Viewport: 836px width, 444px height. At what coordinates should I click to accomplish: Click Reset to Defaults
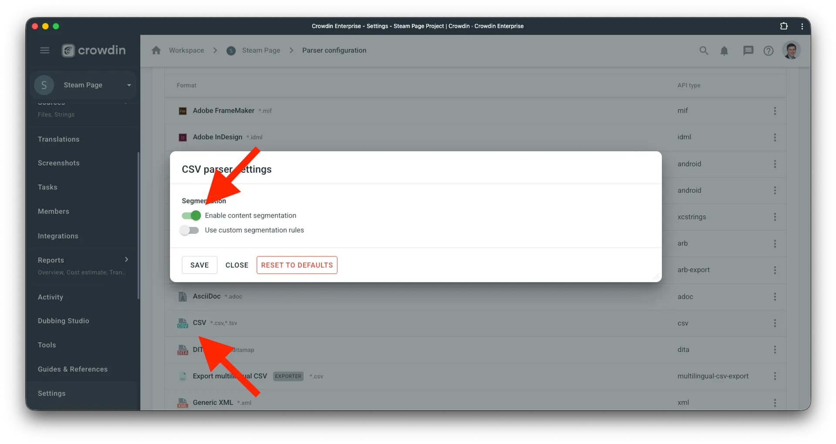tap(297, 265)
